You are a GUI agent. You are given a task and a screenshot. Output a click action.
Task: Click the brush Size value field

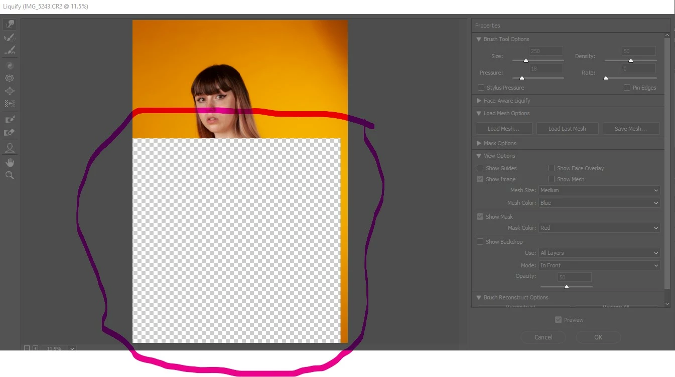point(546,51)
